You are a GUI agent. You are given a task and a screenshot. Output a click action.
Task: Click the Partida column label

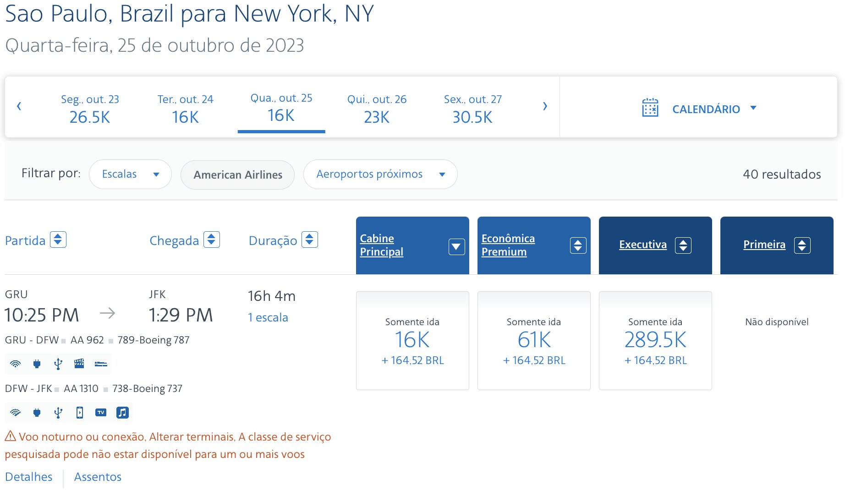point(25,240)
